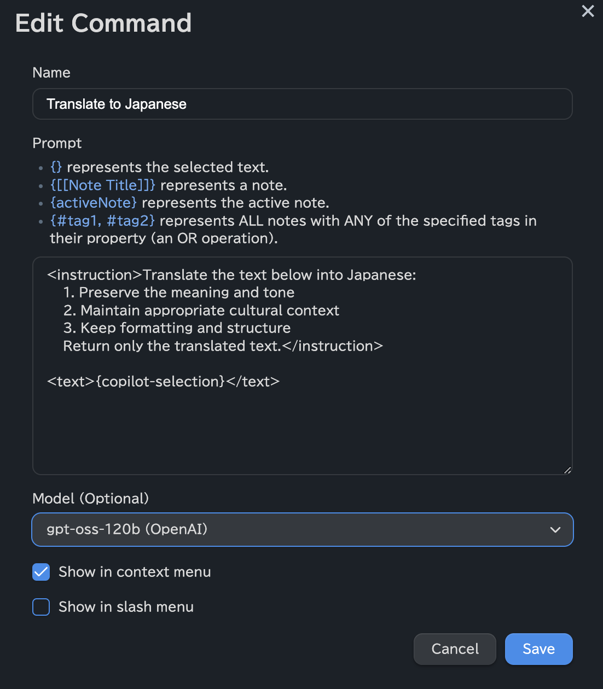The image size is (603, 689).
Task: Click the Model (Optional) label
Action: [91, 499]
